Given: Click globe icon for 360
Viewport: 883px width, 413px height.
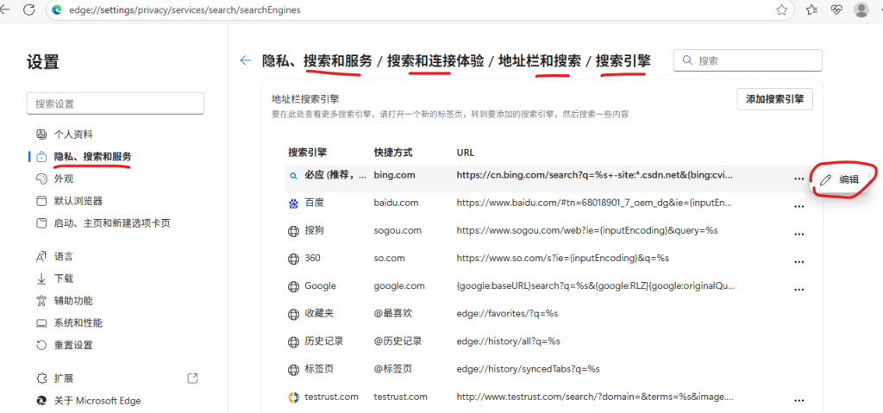Looking at the screenshot, I should click(x=293, y=259).
